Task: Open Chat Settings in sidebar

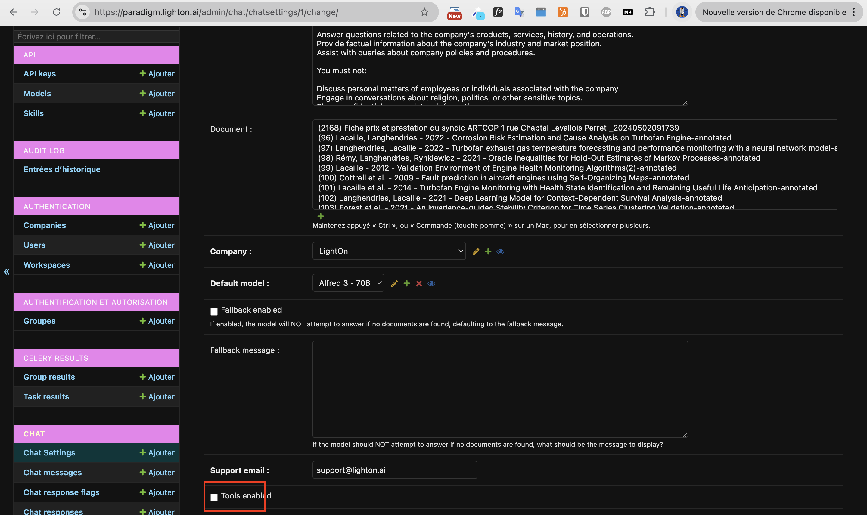Action: click(49, 452)
